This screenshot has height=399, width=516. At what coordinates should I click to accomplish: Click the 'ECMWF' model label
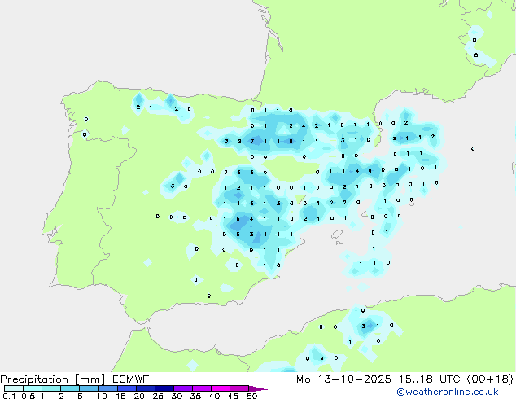131,379
